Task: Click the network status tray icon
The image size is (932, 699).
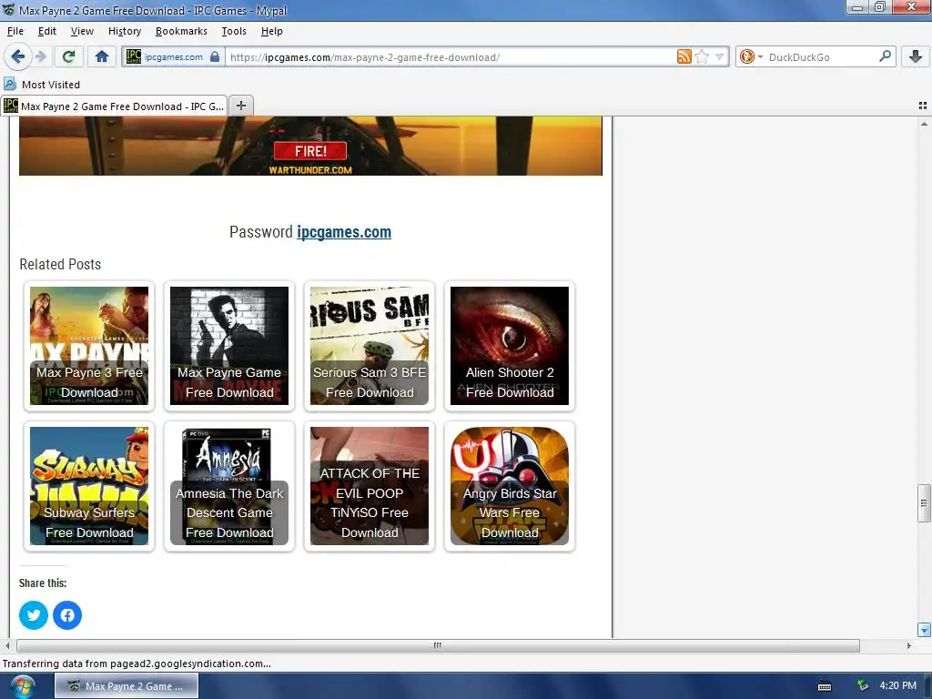Action: tap(863, 686)
